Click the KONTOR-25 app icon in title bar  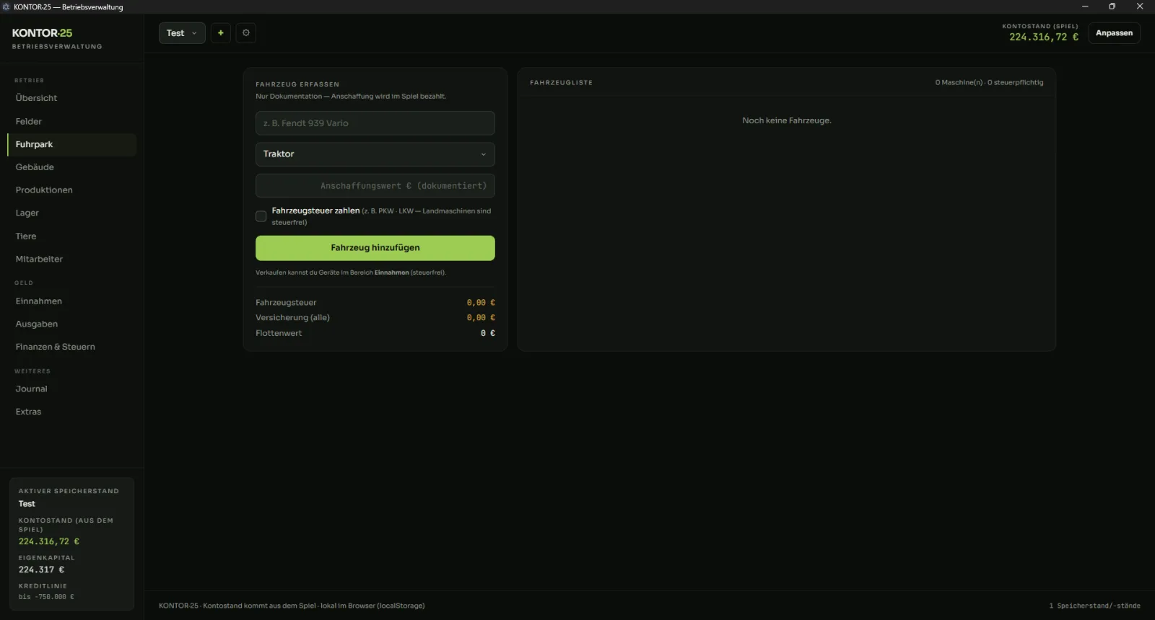click(6, 6)
